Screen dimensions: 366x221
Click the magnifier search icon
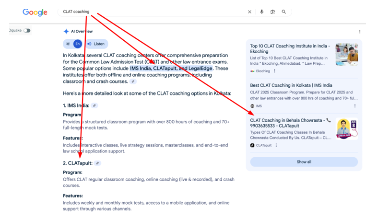coord(283,12)
